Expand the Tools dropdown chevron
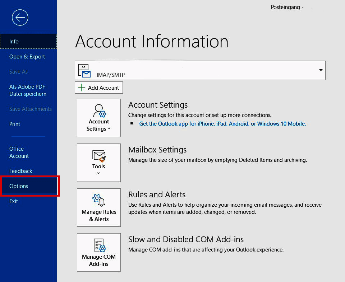 pyautogui.click(x=98, y=172)
